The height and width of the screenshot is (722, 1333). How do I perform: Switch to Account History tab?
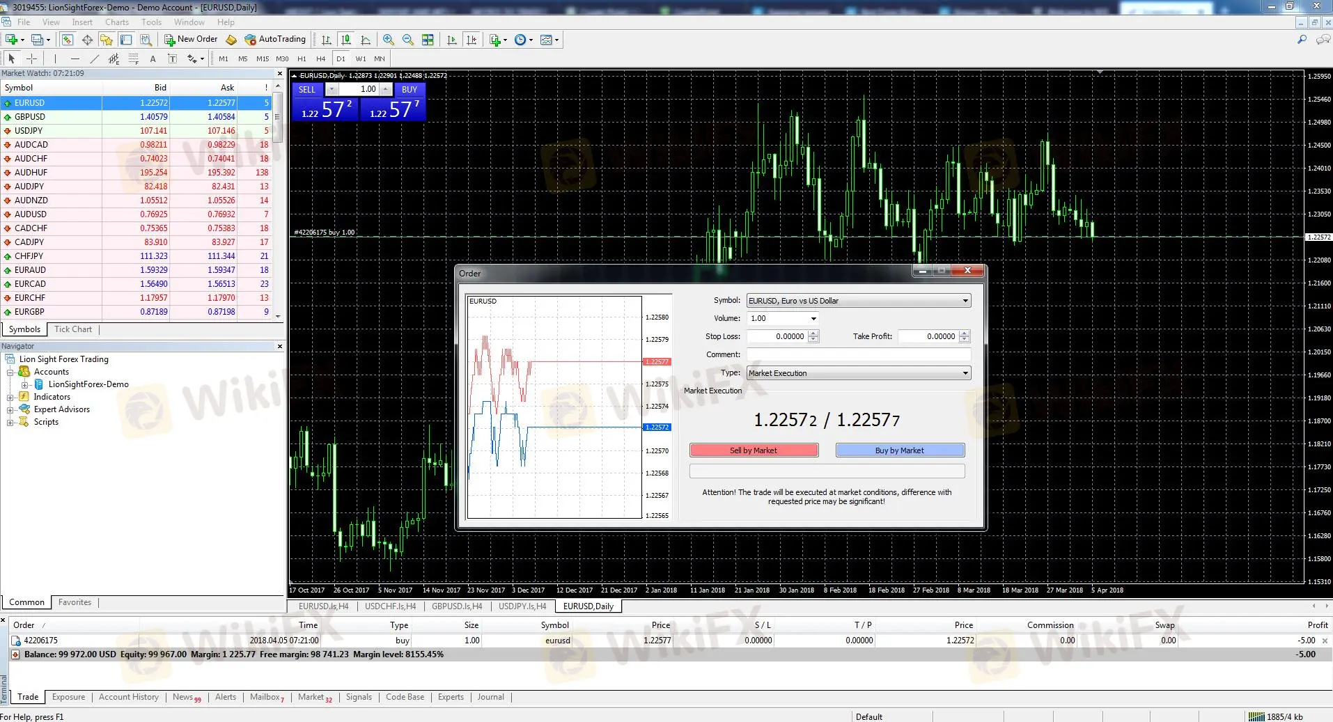point(128,697)
